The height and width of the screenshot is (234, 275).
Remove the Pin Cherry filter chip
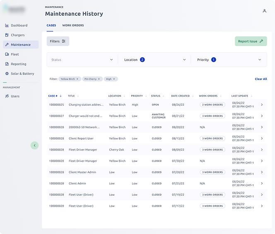point(99,79)
